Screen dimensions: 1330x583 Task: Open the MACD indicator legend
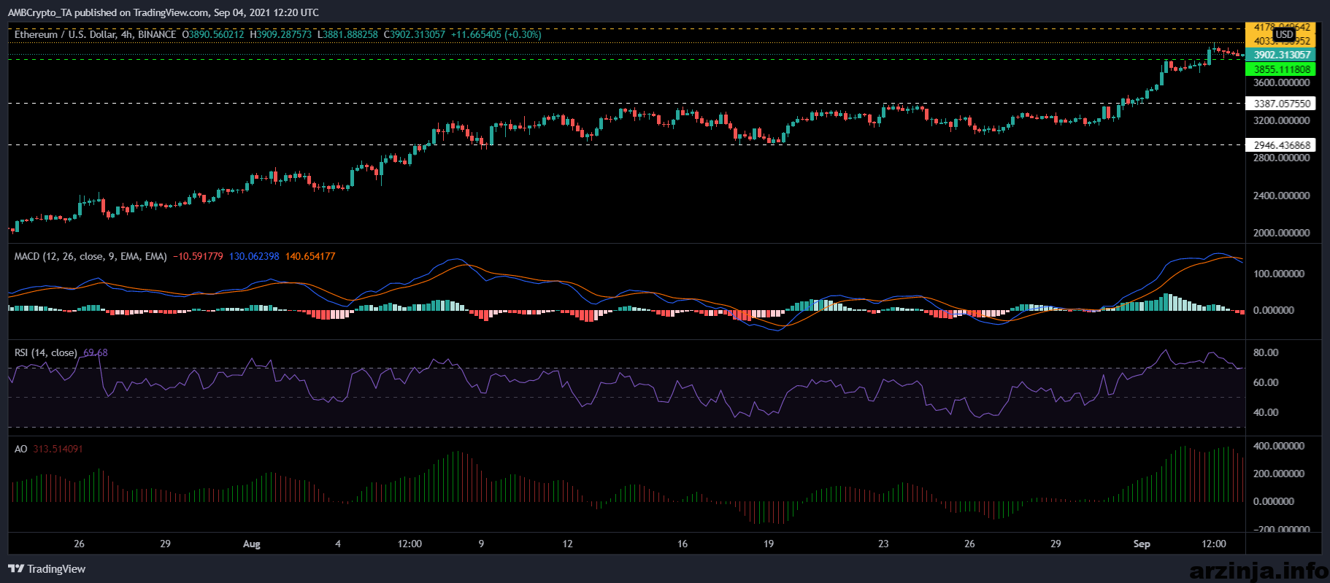(x=91, y=256)
